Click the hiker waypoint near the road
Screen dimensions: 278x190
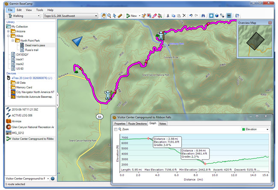(x=107, y=95)
